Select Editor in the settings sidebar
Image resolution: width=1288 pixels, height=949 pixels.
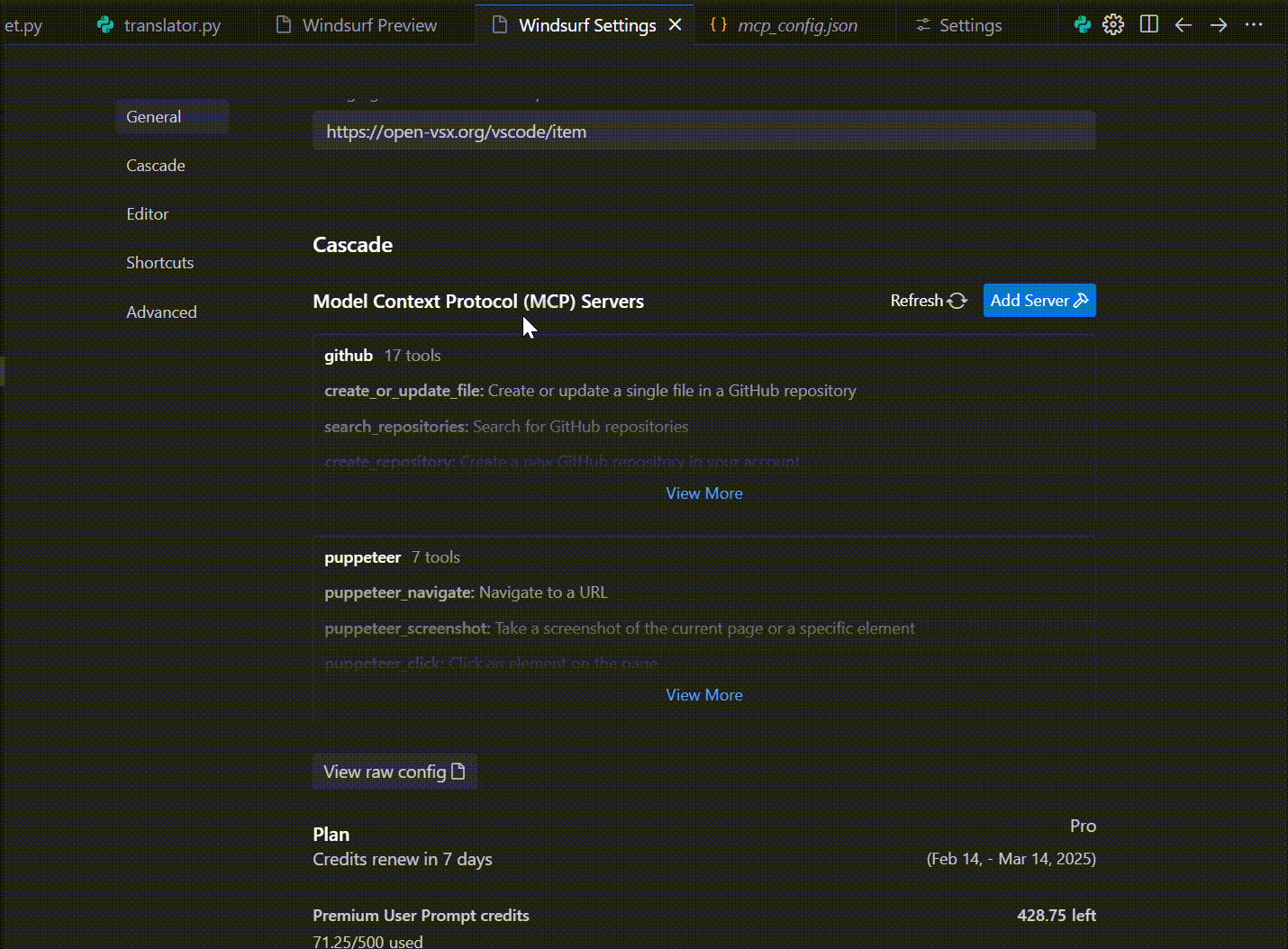(x=148, y=214)
